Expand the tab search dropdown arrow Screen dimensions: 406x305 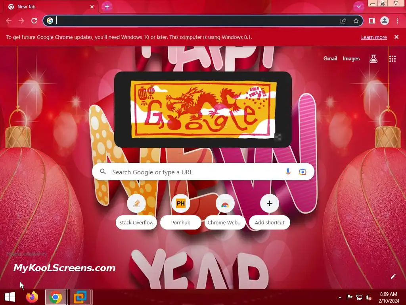[358, 7]
